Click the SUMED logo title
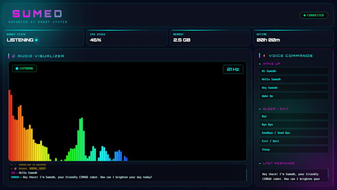 [37, 14]
